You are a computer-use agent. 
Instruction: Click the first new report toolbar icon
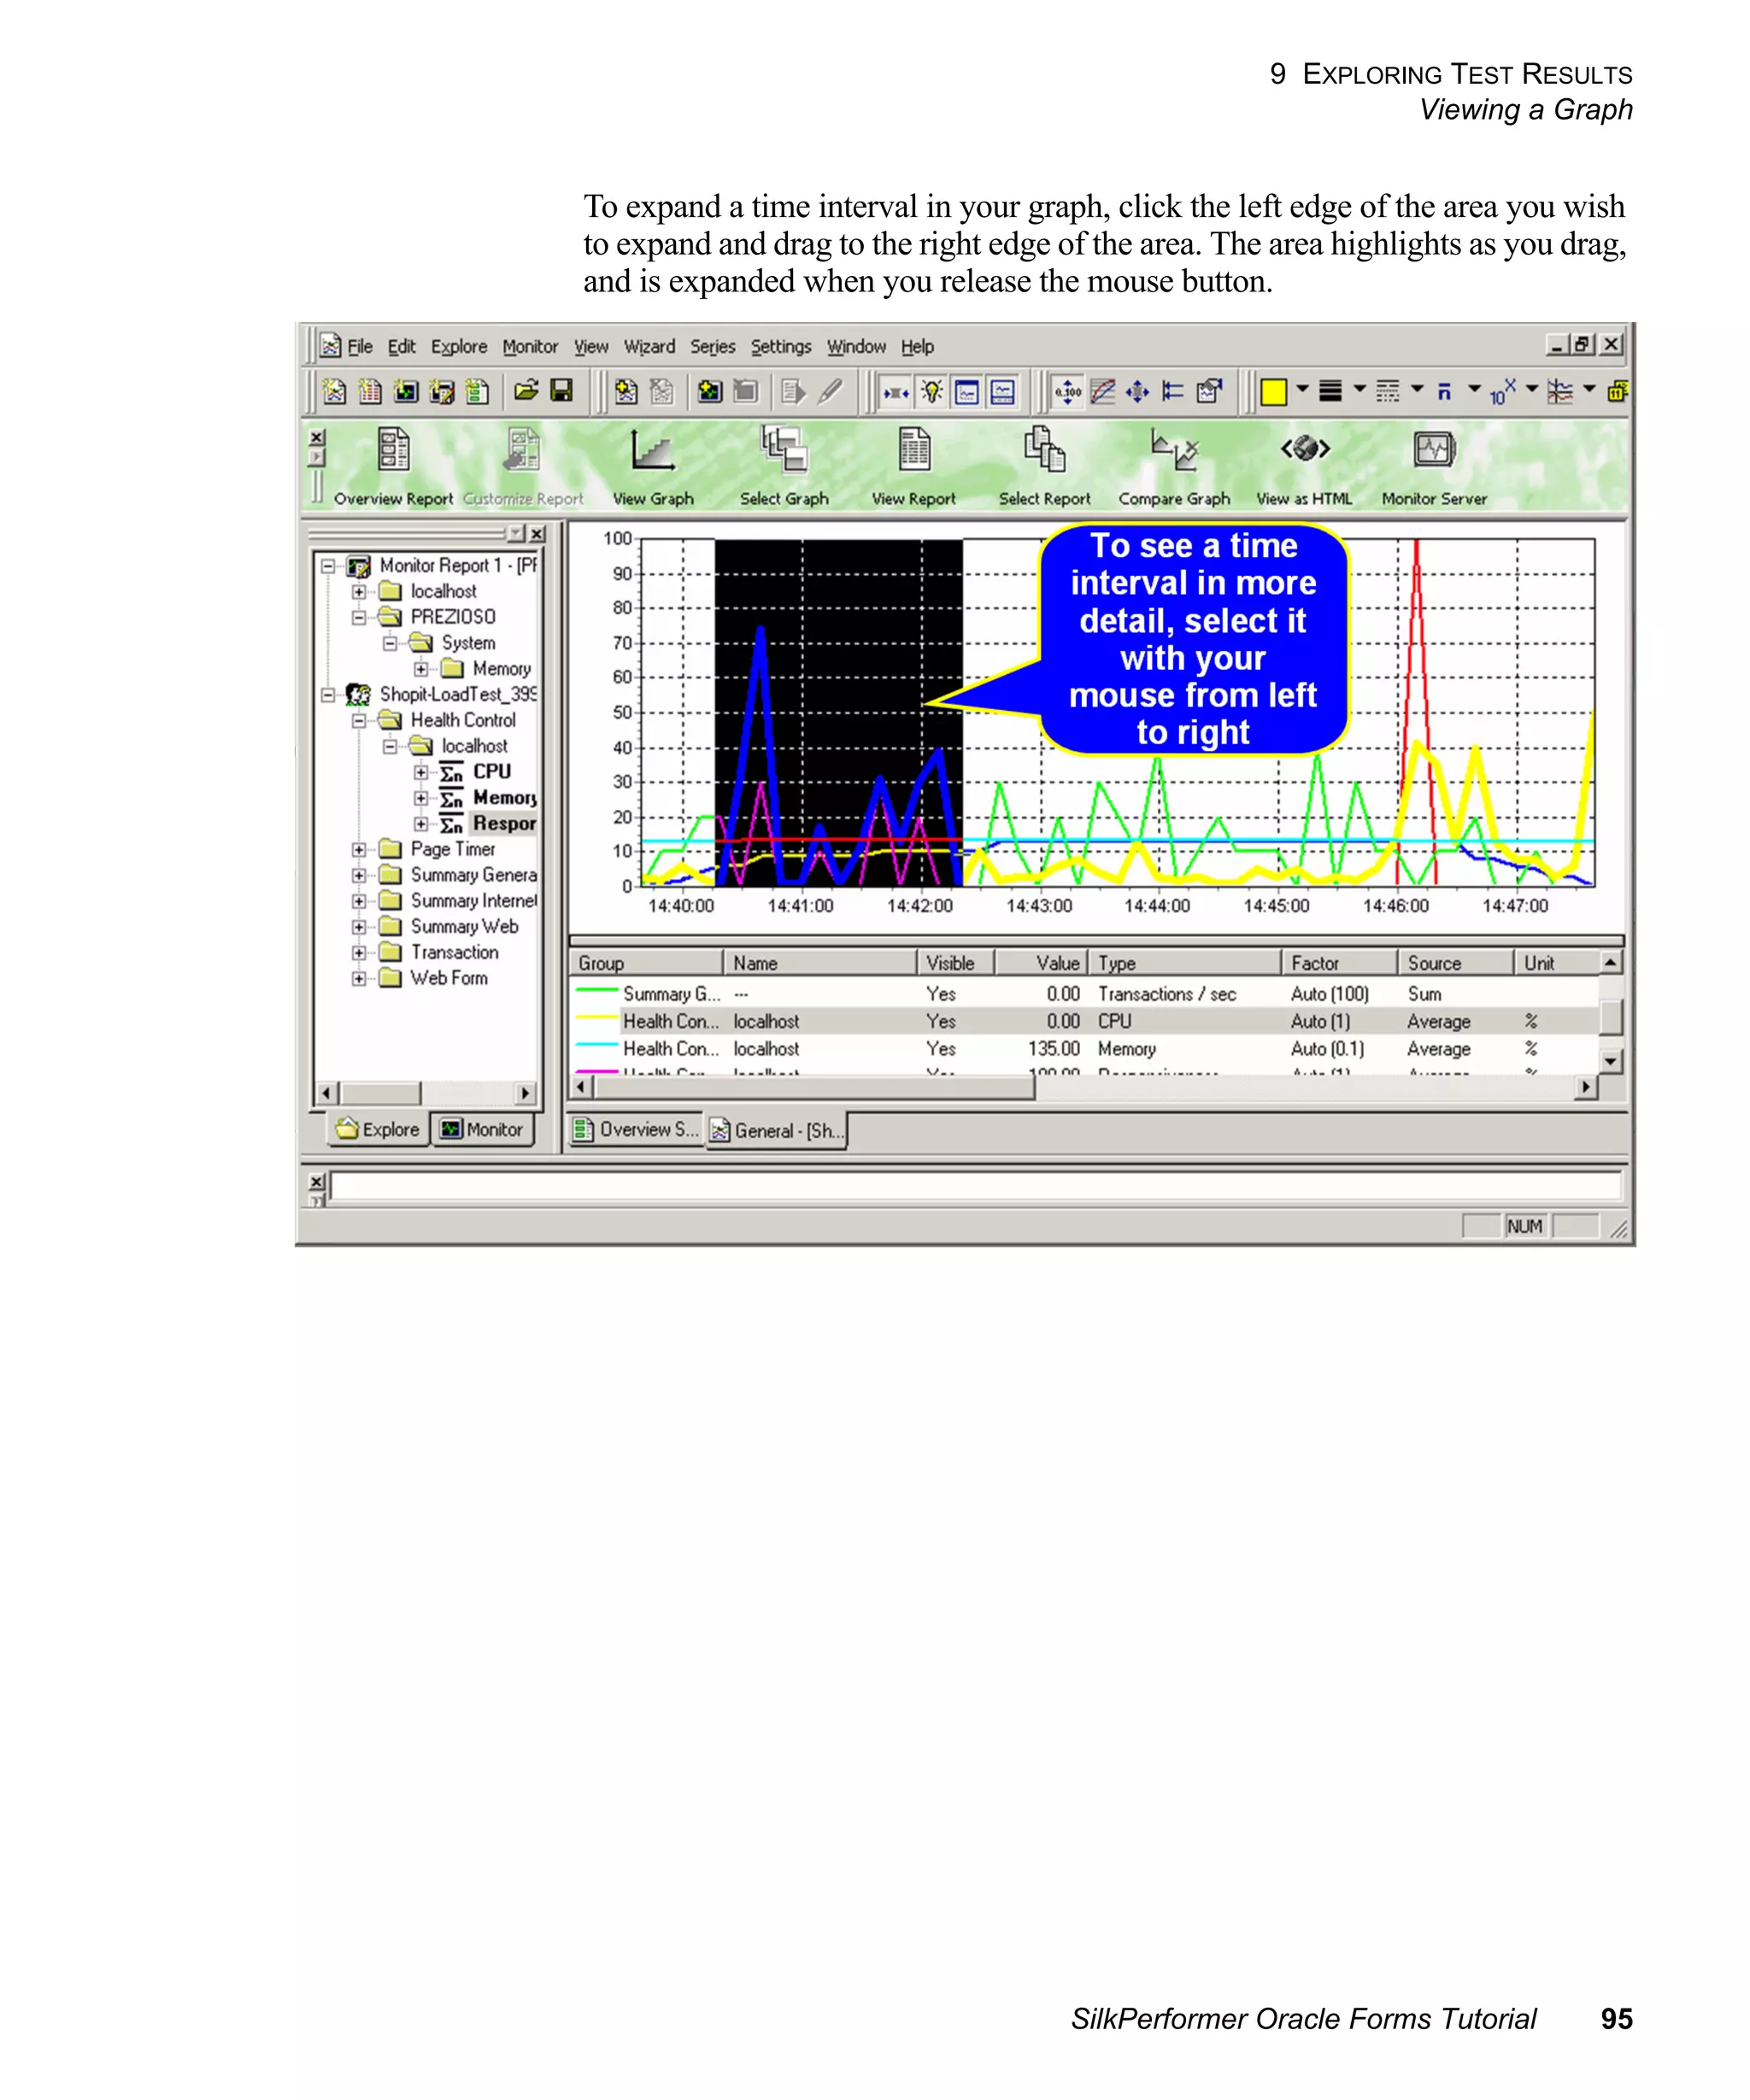click(334, 391)
